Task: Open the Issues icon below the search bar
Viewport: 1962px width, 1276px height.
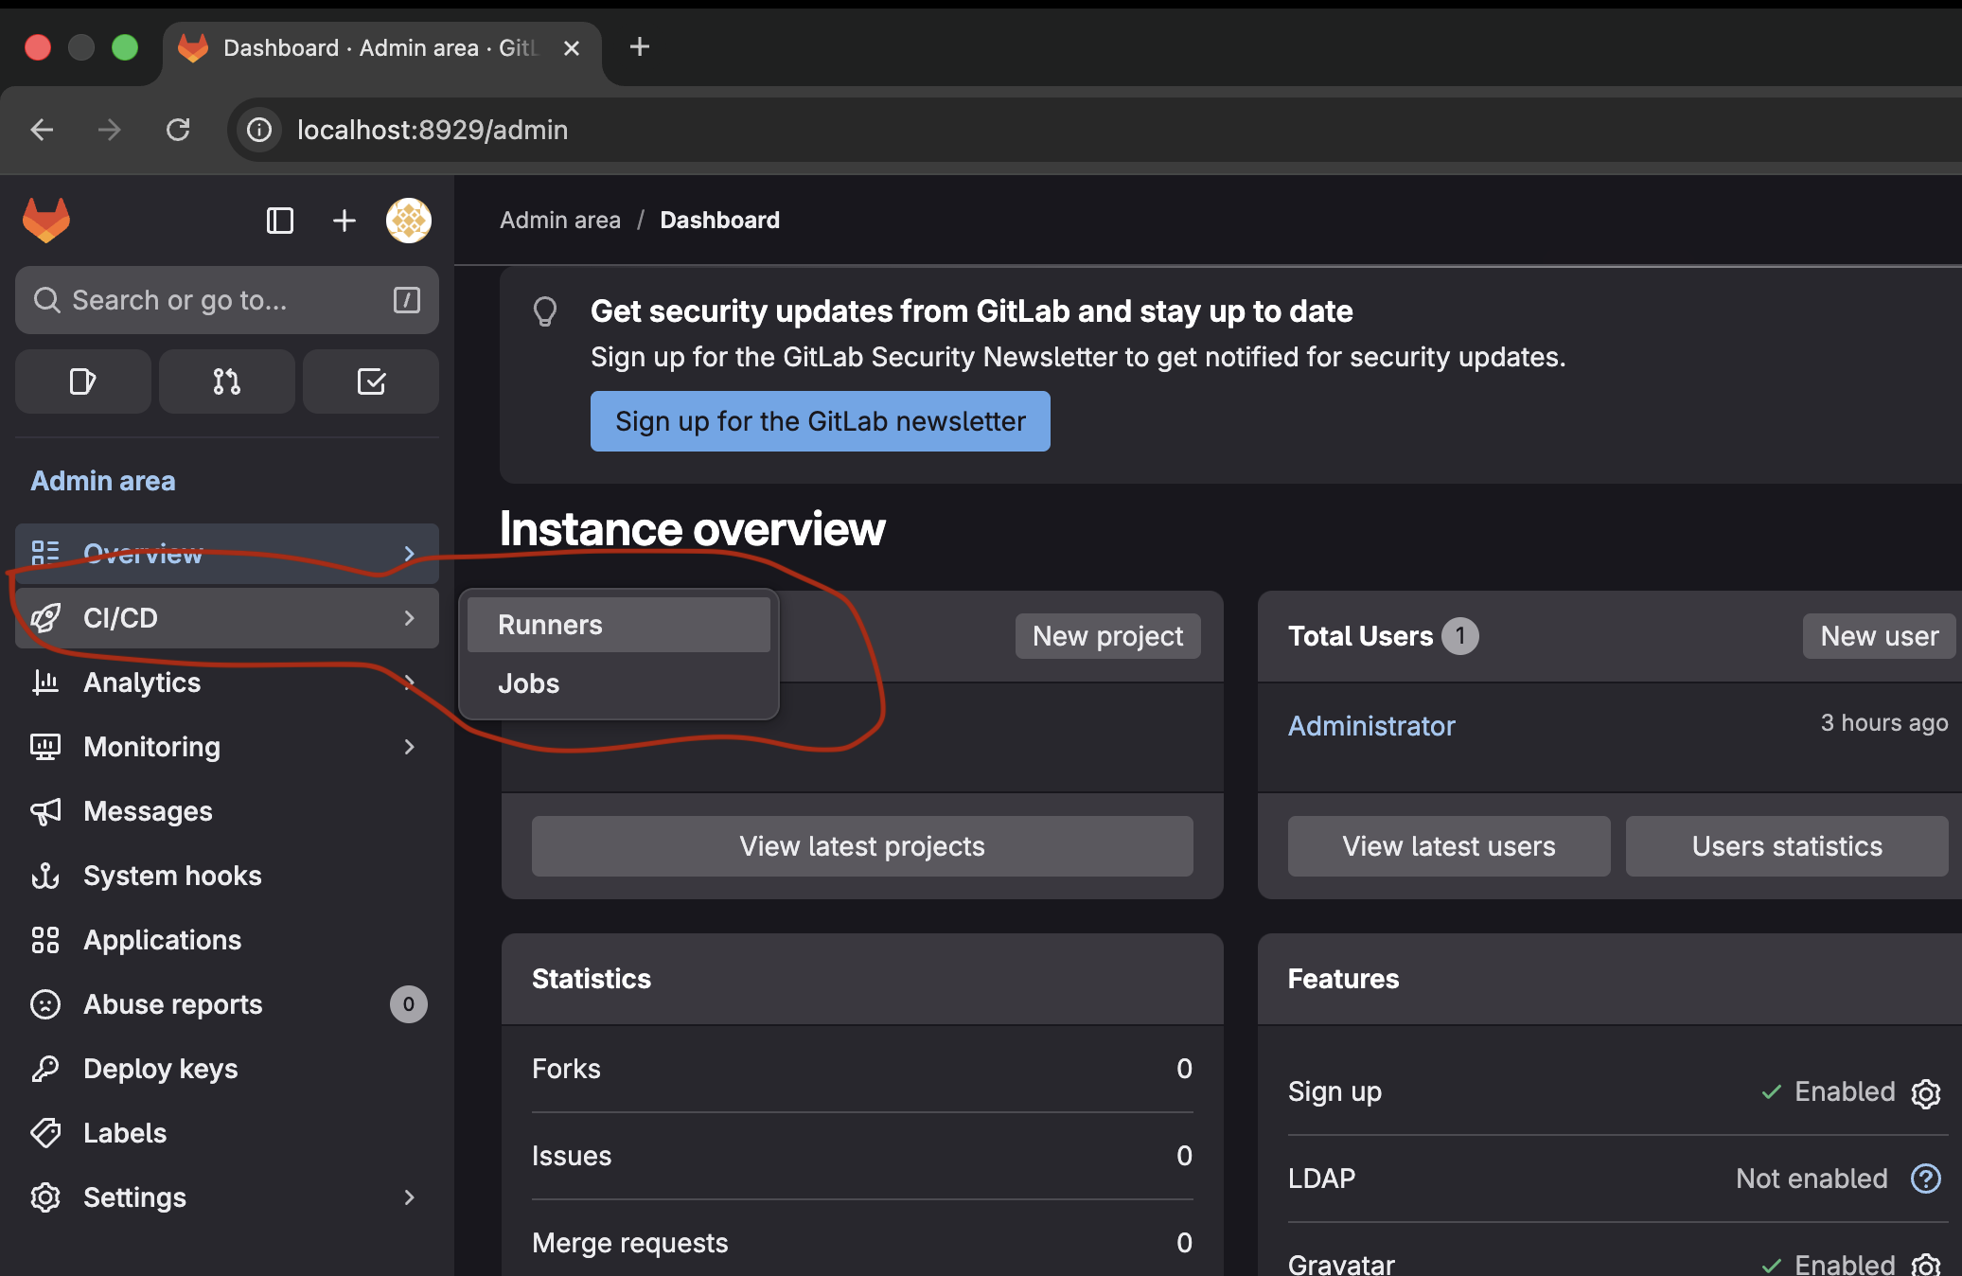Action: click(x=82, y=381)
